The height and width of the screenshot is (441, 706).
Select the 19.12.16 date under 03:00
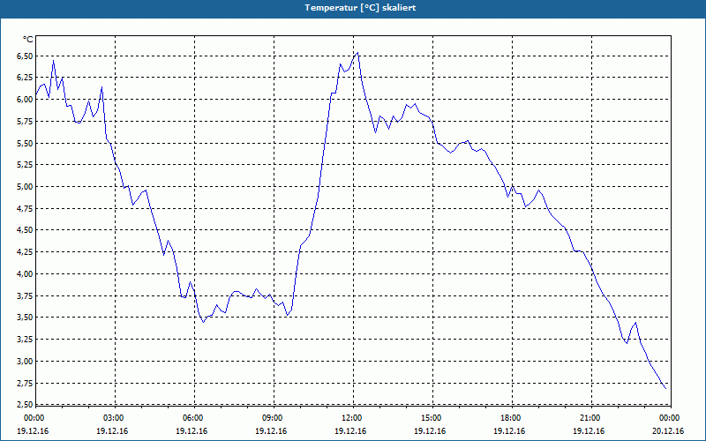click(x=112, y=431)
